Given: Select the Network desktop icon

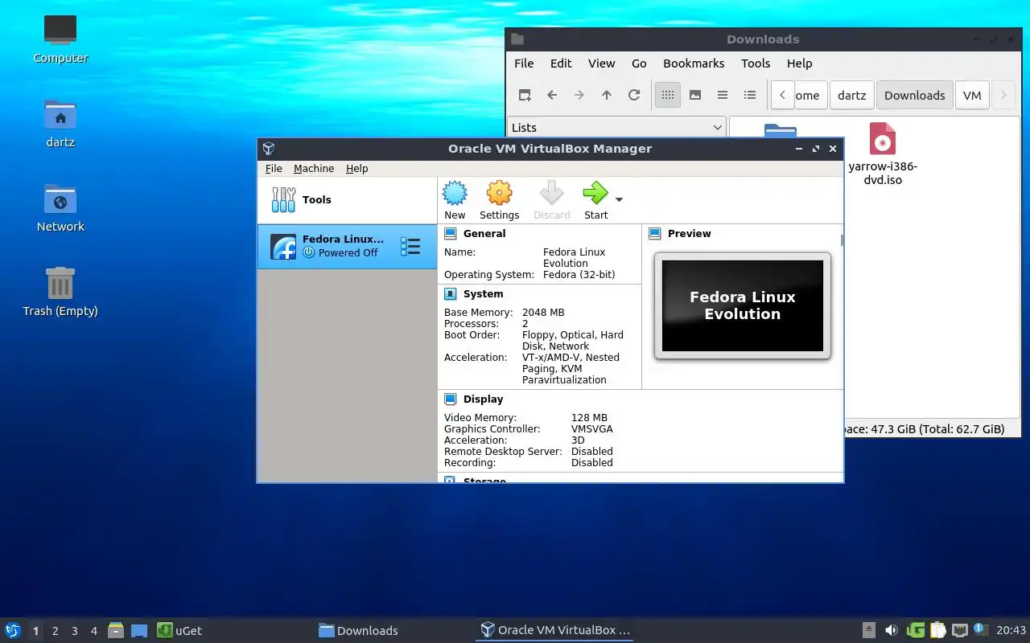Looking at the screenshot, I should [x=60, y=208].
